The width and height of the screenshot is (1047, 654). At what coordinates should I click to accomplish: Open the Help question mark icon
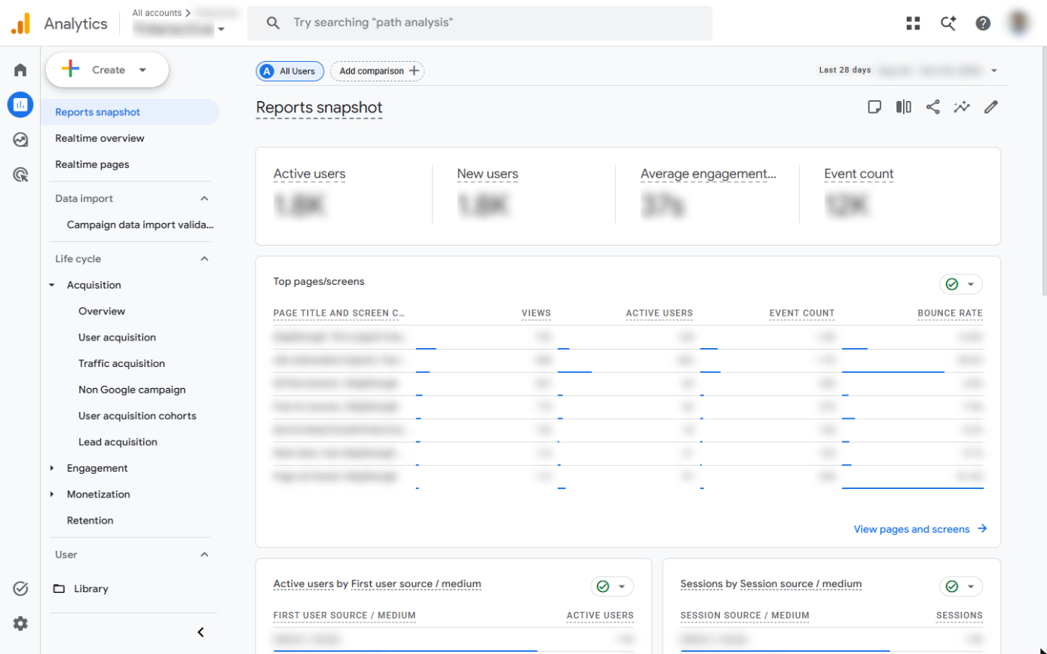click(983, 23)
